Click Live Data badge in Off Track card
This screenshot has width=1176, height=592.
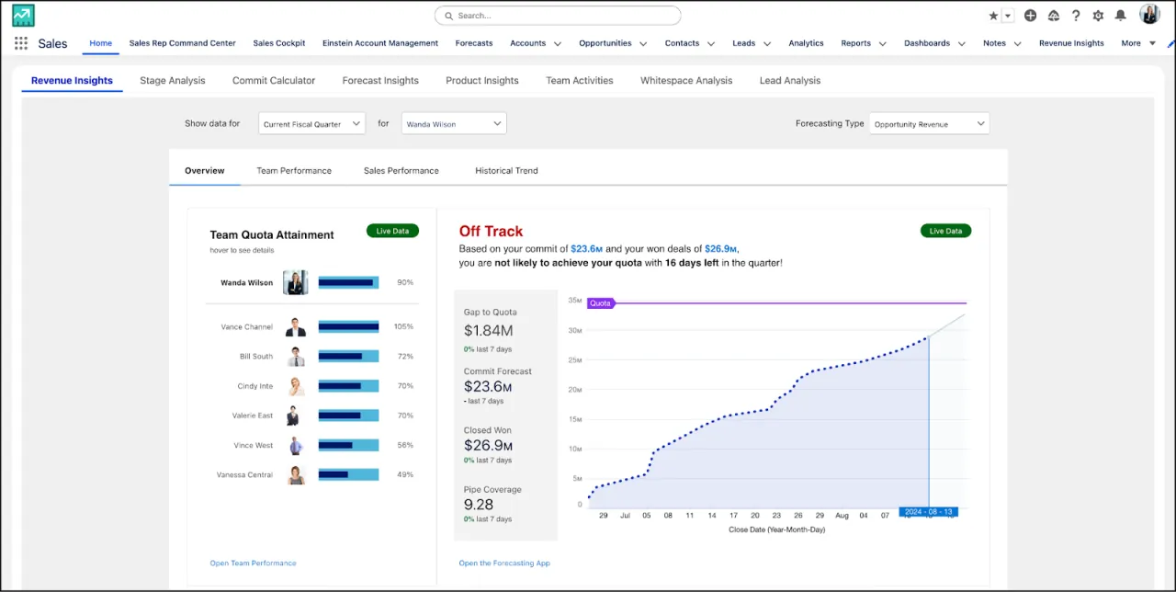click(945, 231)
